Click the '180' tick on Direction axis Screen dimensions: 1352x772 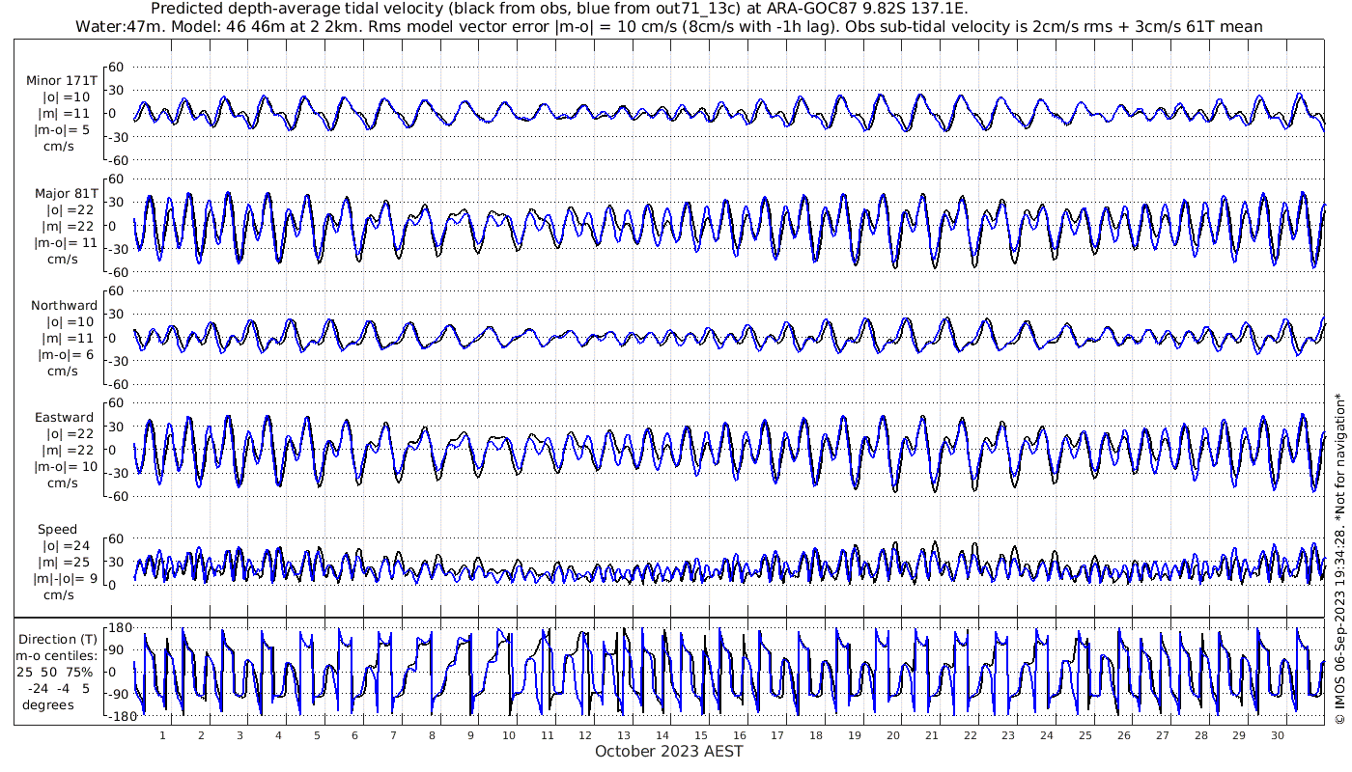pyautogui.click(x=118, y=627)
